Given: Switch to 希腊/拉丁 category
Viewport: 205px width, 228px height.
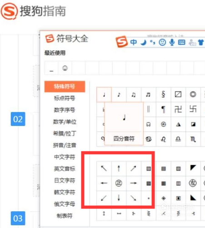Looking at the screenshot, I should (x=65, y=133).
